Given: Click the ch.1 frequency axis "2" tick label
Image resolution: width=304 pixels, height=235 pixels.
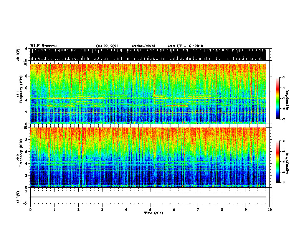Looking at the screenshot, I should point(26,112).
